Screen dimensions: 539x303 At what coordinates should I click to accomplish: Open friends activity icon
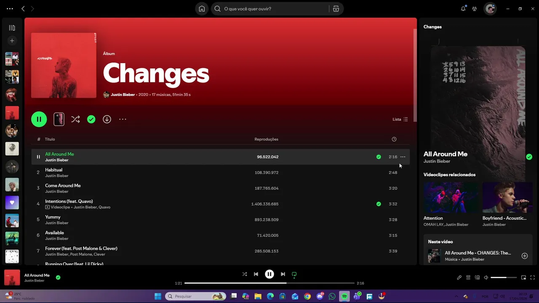point(475,8)
